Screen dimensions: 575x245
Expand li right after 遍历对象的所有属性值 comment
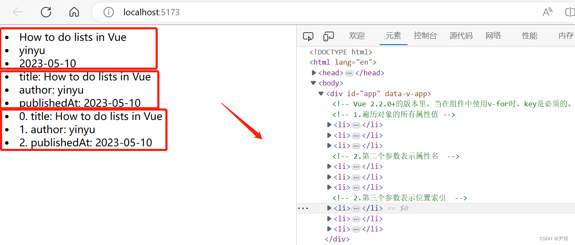(x=329, y=125)
